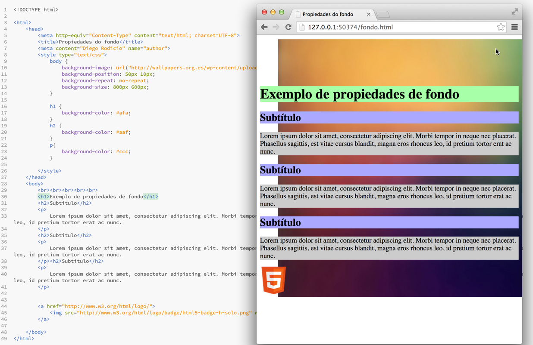Open a new browser tab

tap(383, 15)
